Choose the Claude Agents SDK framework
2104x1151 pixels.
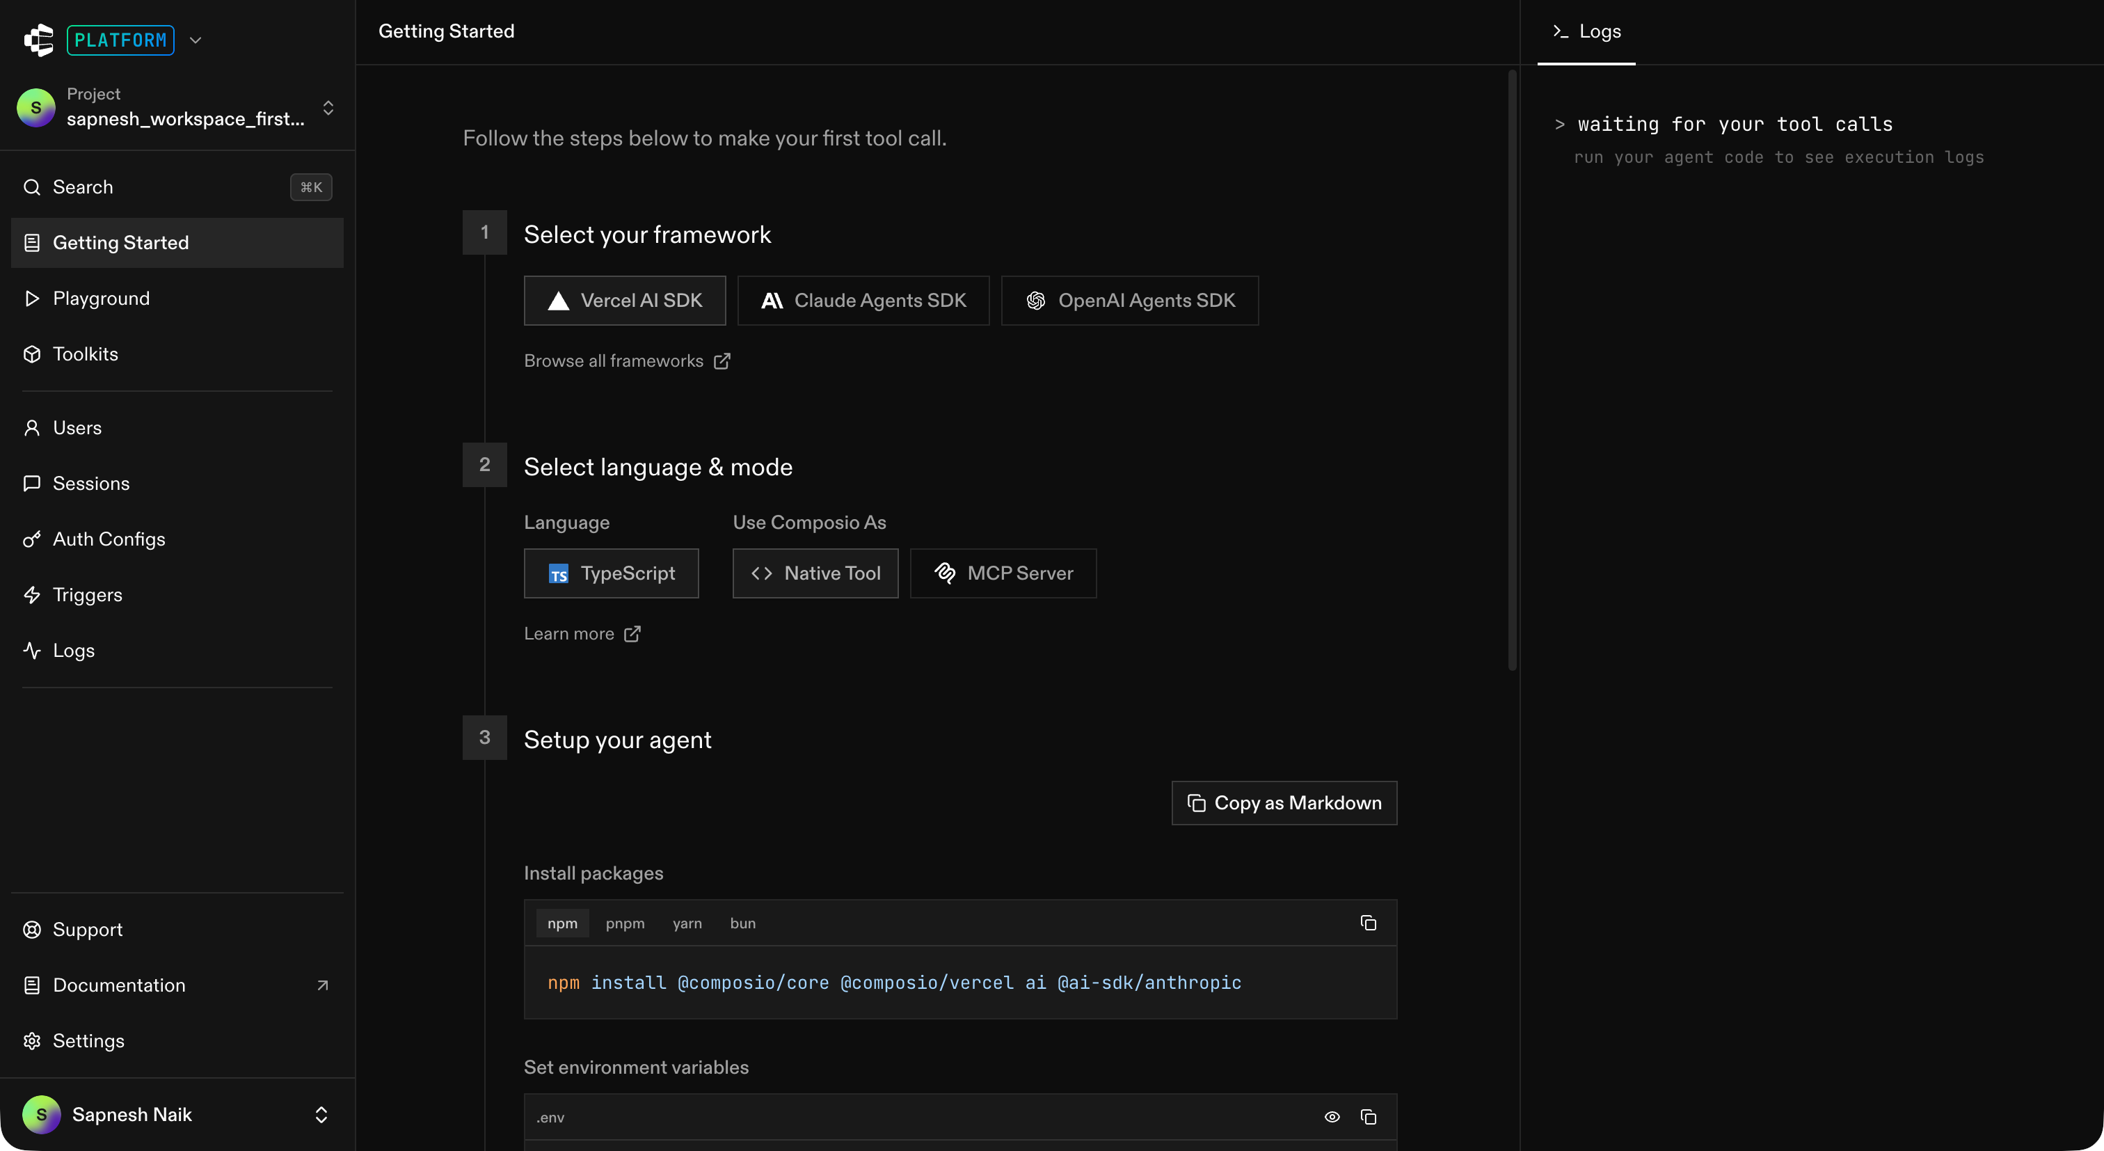click(x=863, y=301)
